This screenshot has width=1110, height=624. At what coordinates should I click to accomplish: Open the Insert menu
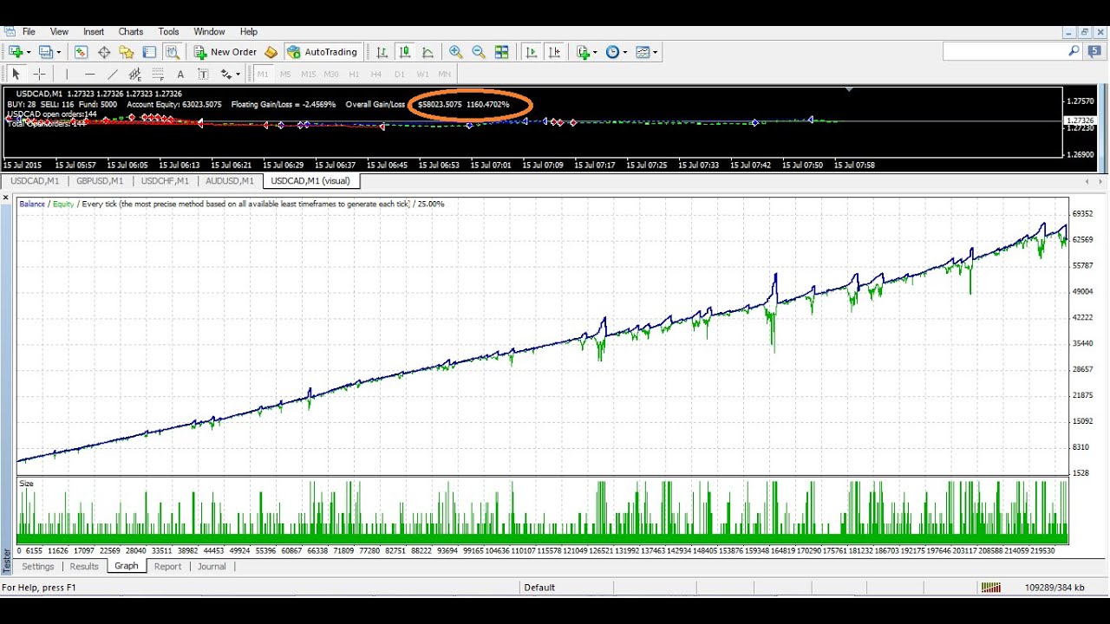coord(94,31)
